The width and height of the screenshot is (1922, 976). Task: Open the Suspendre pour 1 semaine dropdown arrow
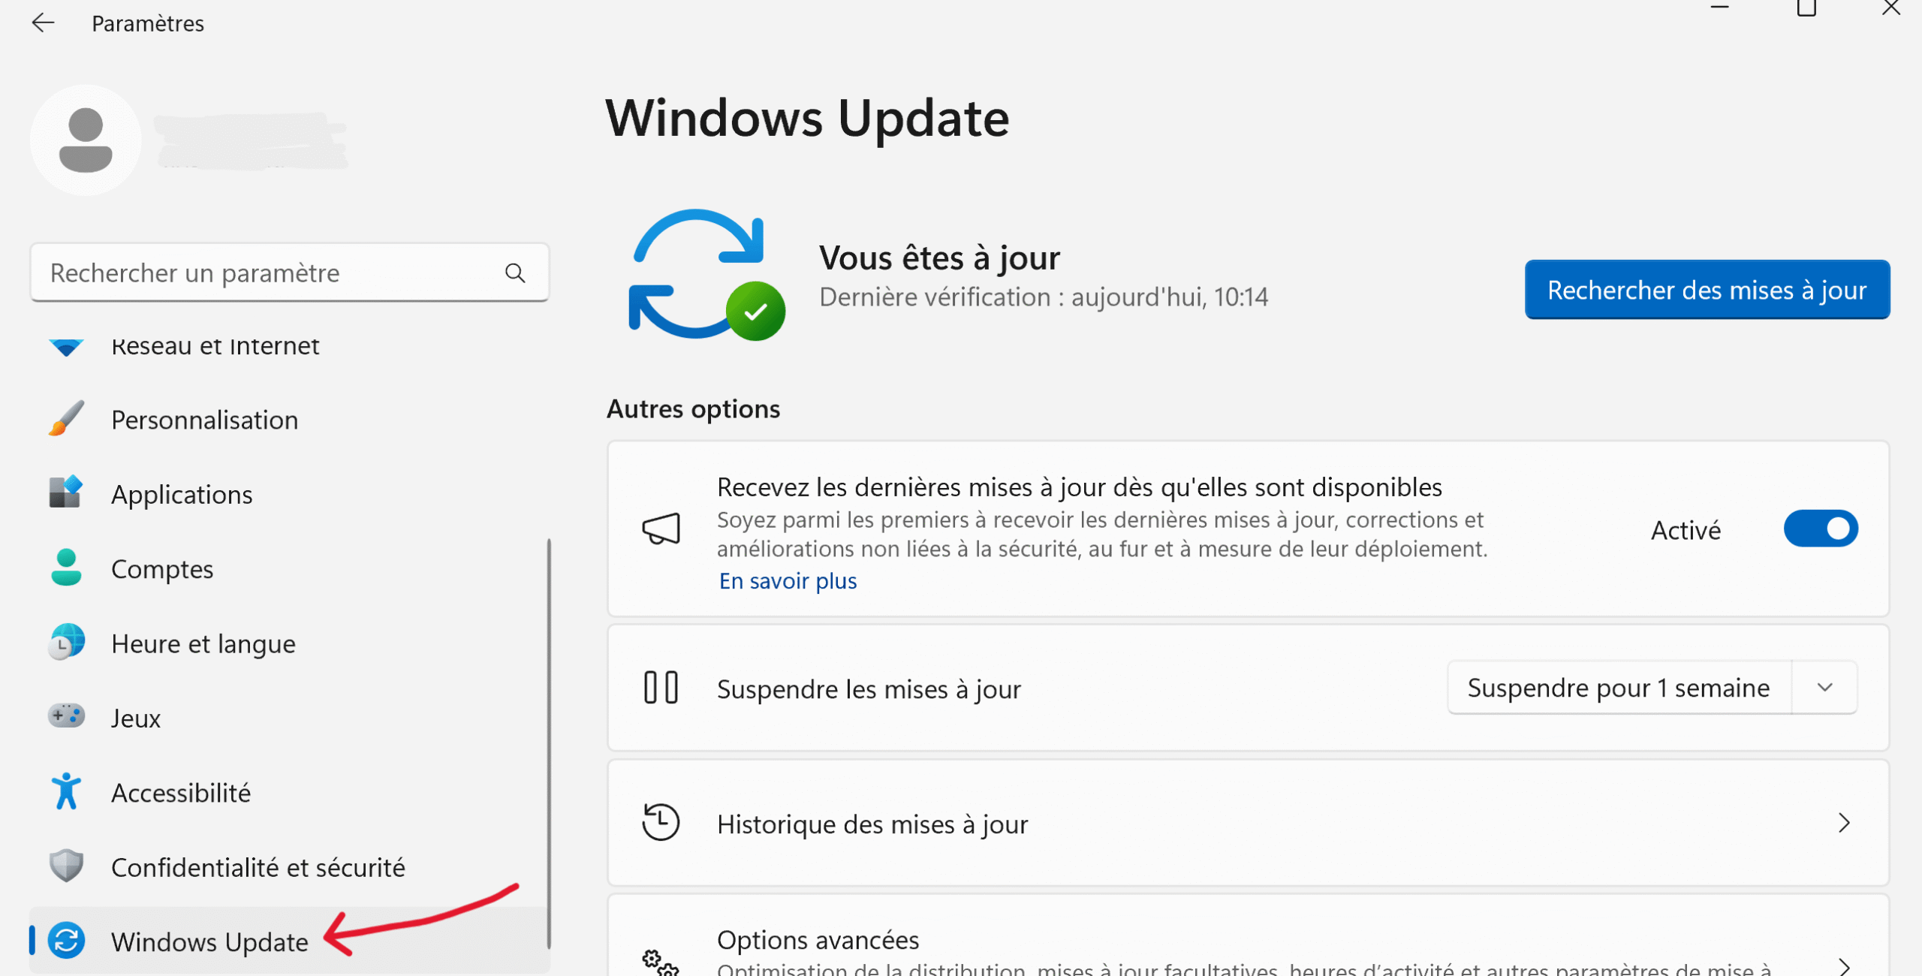point(1825,688)
